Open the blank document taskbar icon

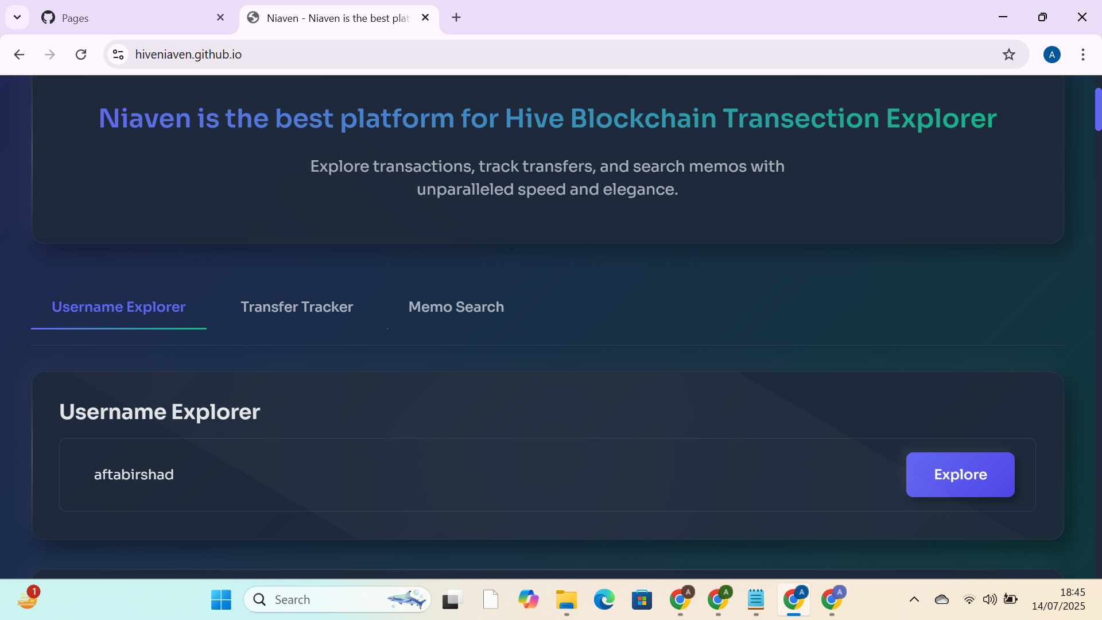point(491,600)
